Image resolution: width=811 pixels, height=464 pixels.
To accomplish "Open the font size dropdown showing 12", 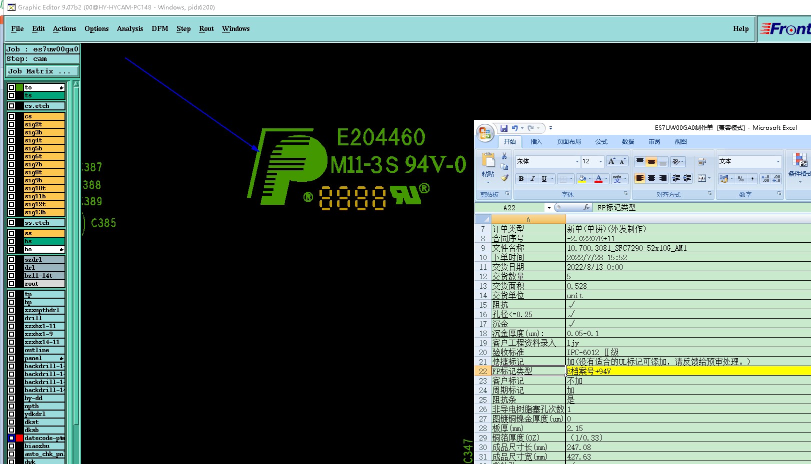I will pyautogui.click(x=600, y=161).
